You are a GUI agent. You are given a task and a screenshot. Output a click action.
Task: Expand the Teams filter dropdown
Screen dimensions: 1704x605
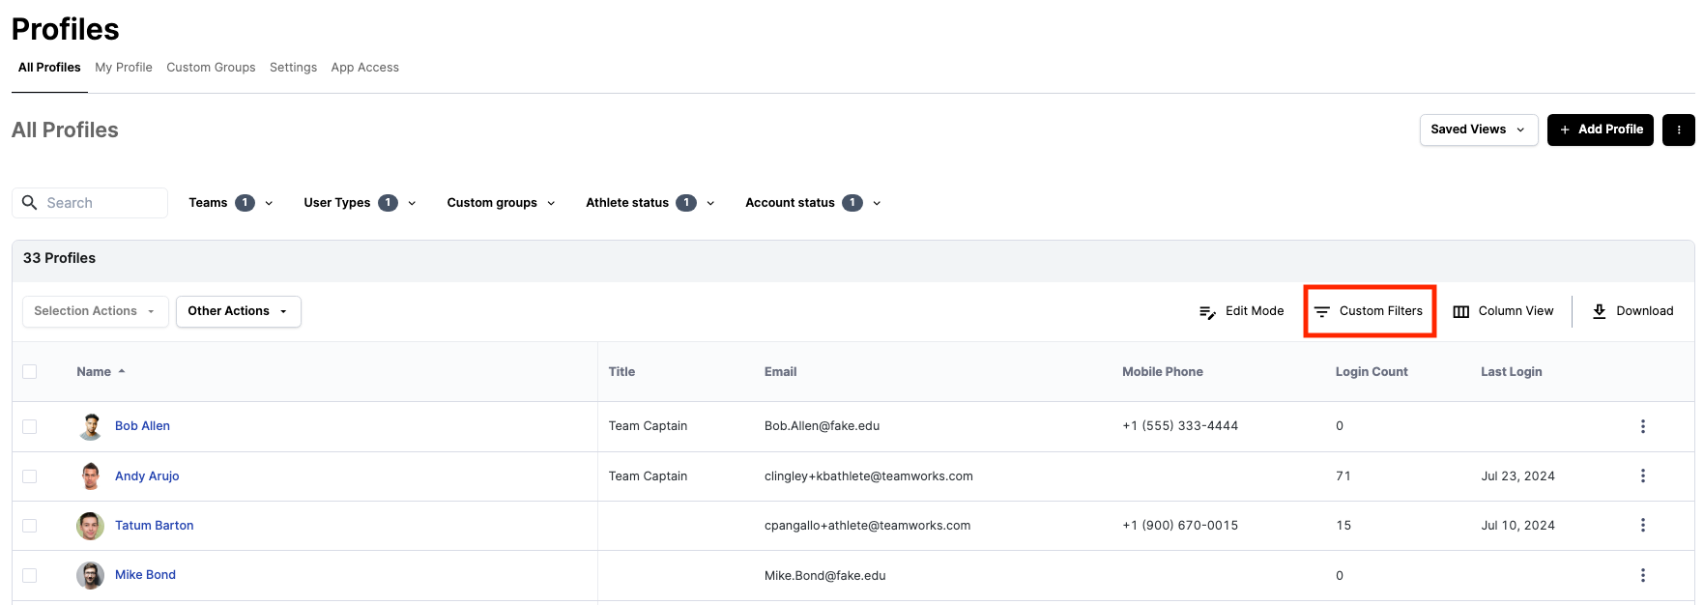[x=231, y=203]
